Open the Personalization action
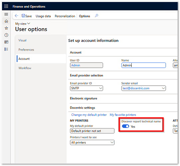 point(65,16)
